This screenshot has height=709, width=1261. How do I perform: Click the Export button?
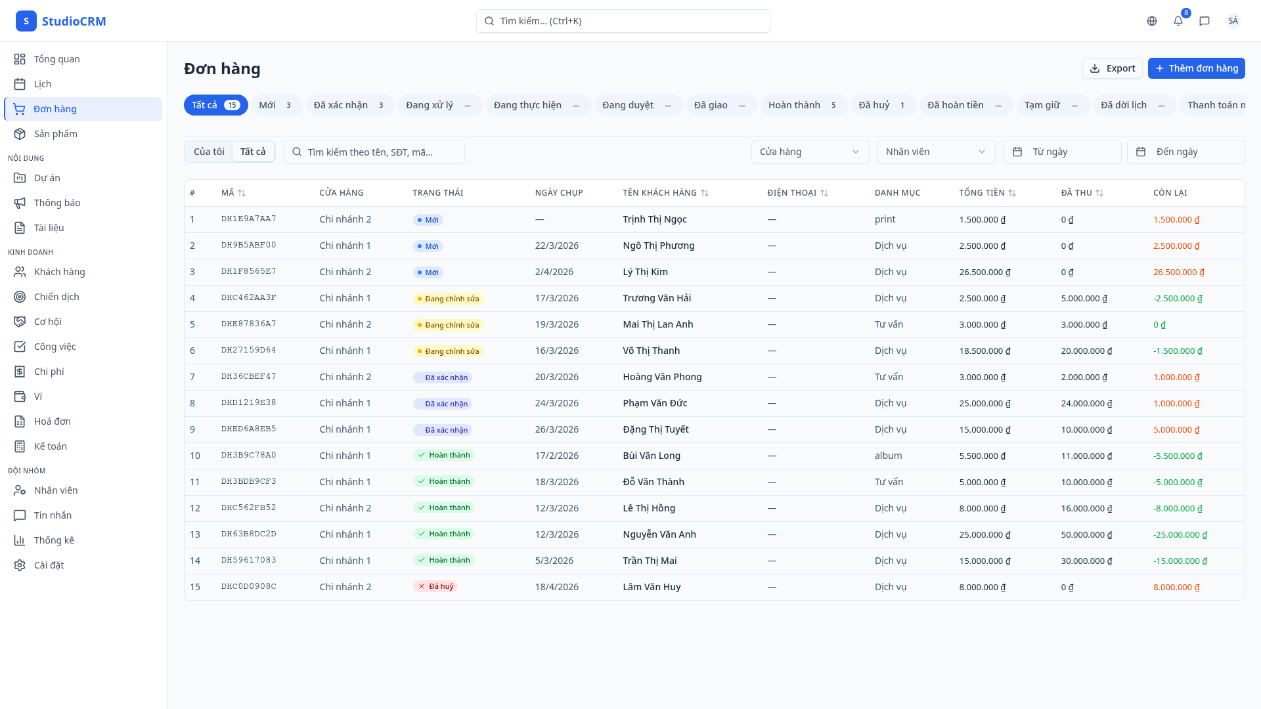(x=1112, y=68)
